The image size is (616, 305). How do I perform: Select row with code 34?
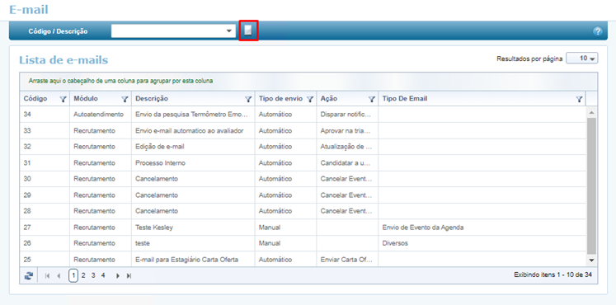coord(303,115)
